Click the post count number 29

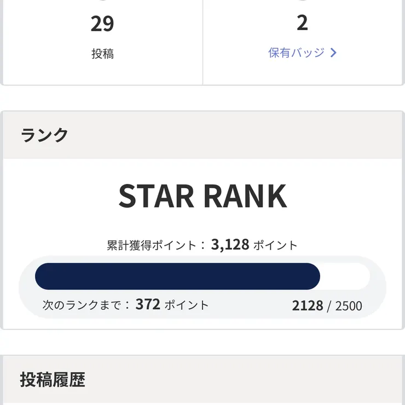tap(102, 24)
